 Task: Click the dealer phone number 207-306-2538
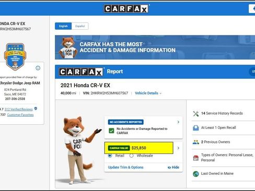coord(15,99)
